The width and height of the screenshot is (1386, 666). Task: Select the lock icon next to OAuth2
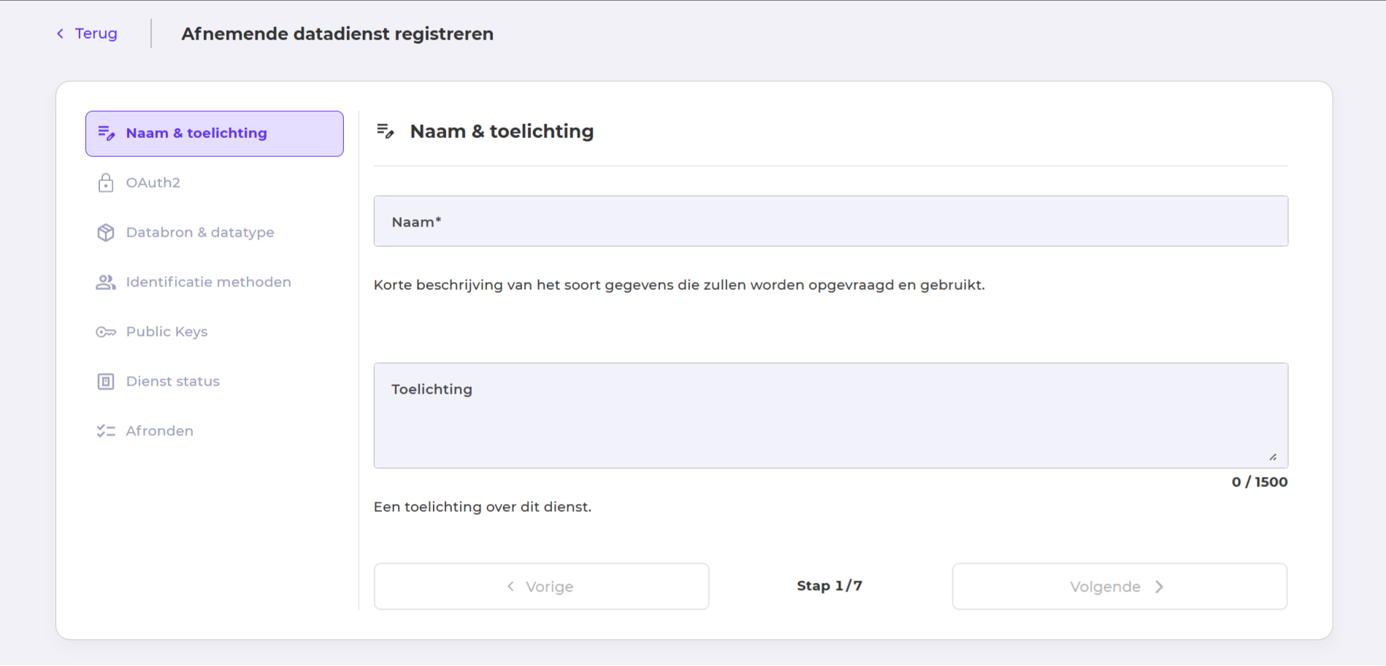105,183
